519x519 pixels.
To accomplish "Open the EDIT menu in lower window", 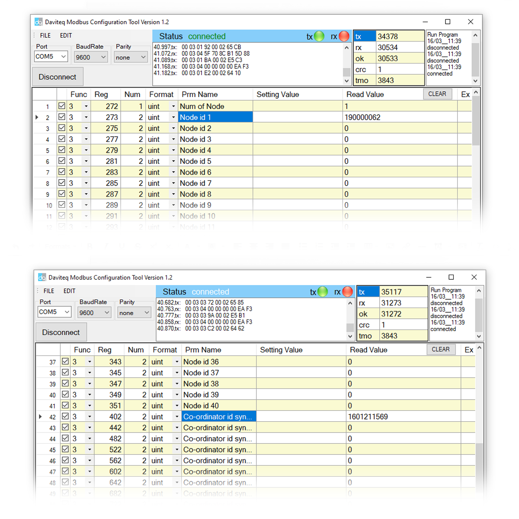I will 69,291.
